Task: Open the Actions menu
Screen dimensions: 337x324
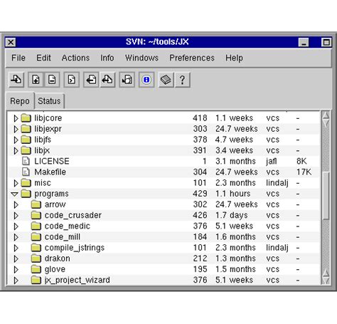Action: tap(75, 58)
